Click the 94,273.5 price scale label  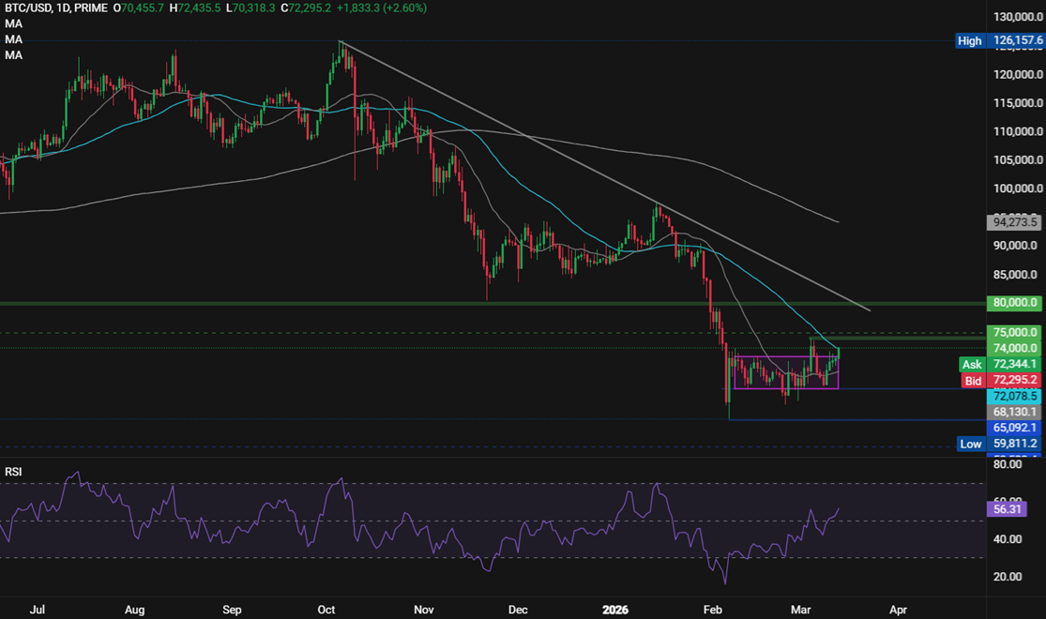click(1015, 222)
